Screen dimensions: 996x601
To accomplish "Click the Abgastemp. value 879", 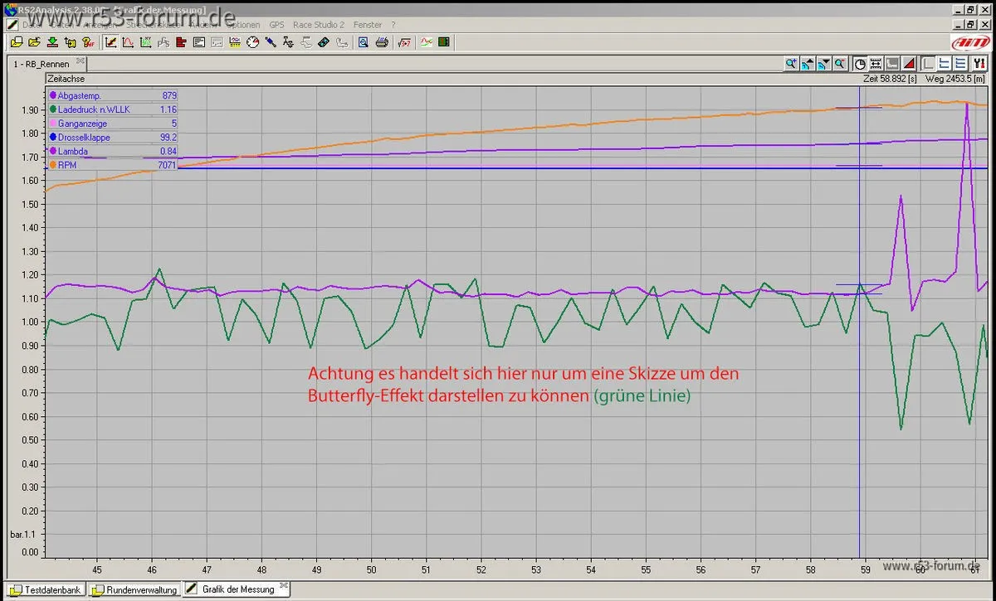I will click(x=169, y=95).
